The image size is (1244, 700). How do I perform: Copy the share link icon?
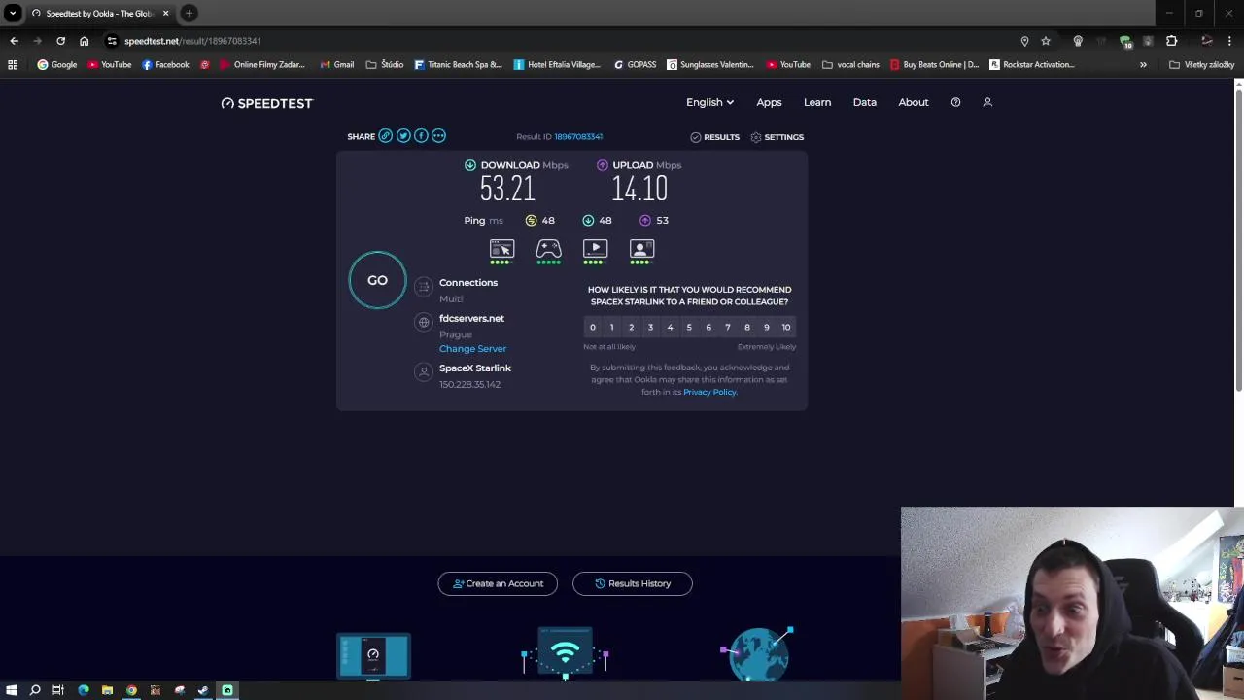pyautogui.click(x=386, y=136)
